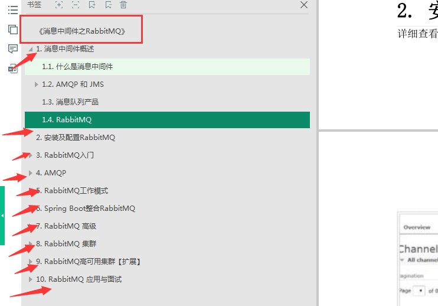Expand the 4. AMQP chapter triangle
The image size is (438, 306).
tap(31, 173)
